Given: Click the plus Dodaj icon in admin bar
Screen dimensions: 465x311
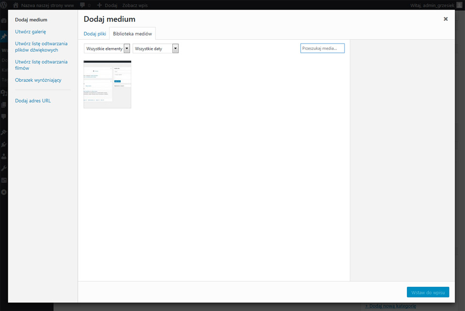Looking at the screenshot, I should [x=99, y=5].
